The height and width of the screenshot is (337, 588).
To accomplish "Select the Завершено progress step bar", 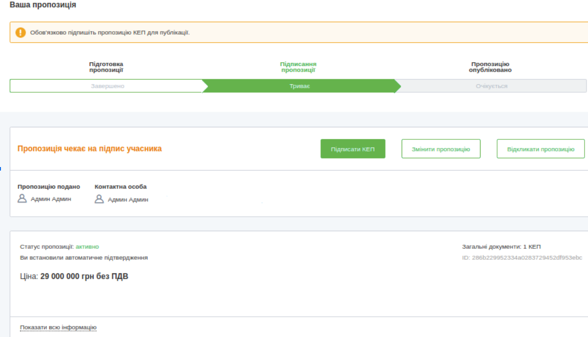I will [107, 86].
